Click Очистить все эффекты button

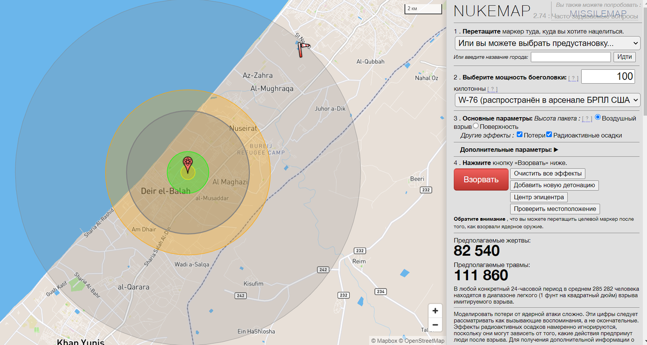[x=547, y=173]
